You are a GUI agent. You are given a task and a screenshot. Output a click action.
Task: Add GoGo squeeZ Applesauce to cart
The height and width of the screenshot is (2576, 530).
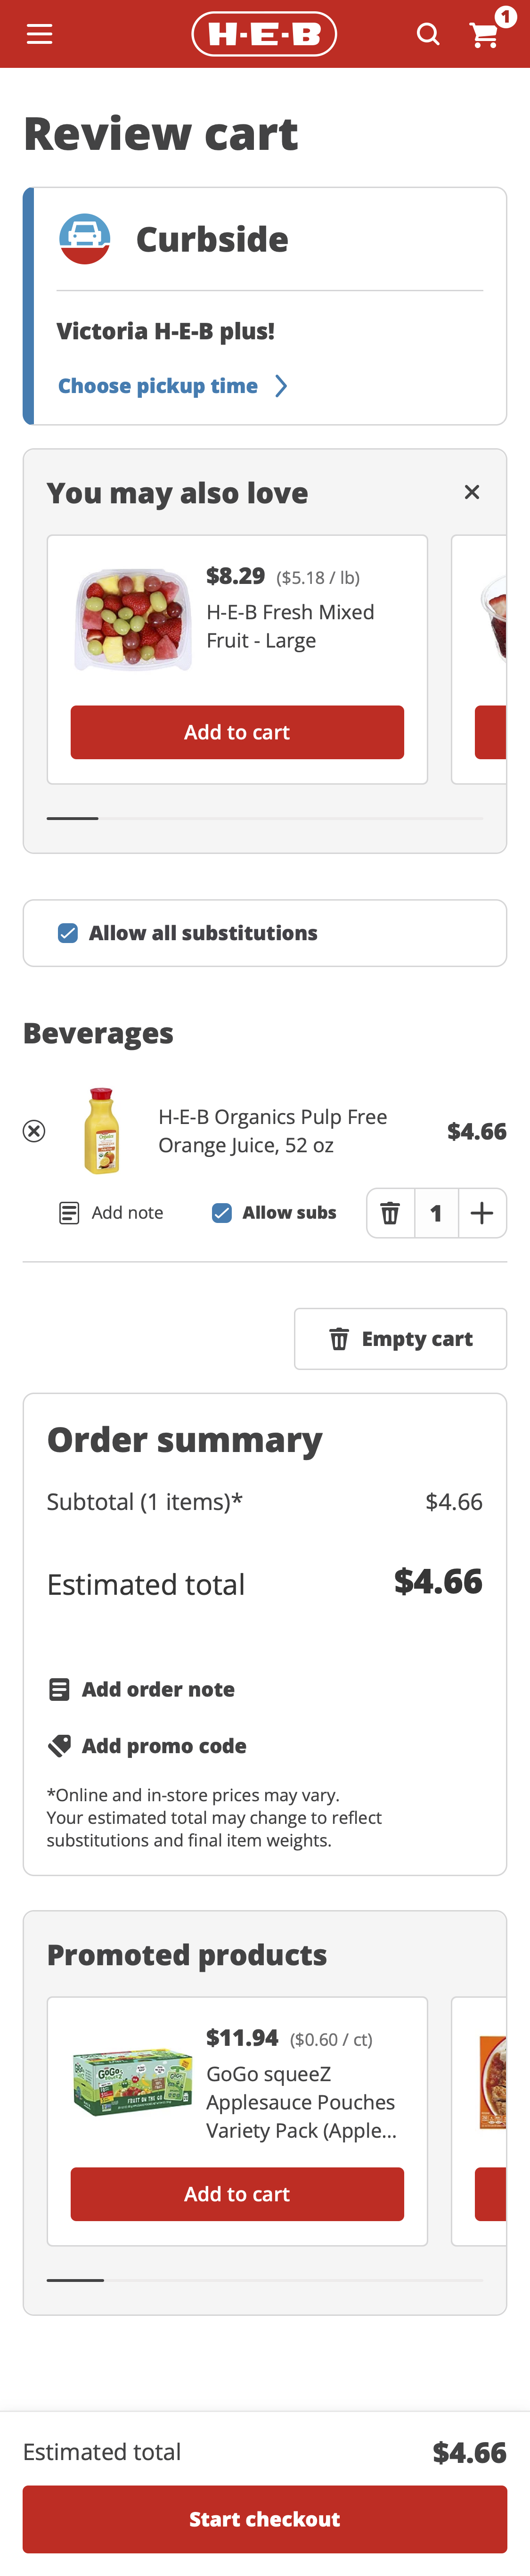tap(237, 2194)
